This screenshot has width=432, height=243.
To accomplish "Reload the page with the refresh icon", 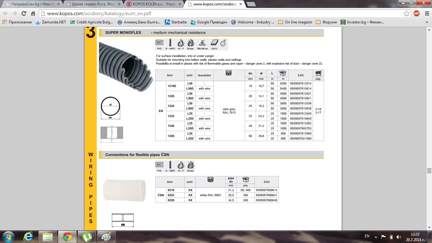I will tap(24, 14).
